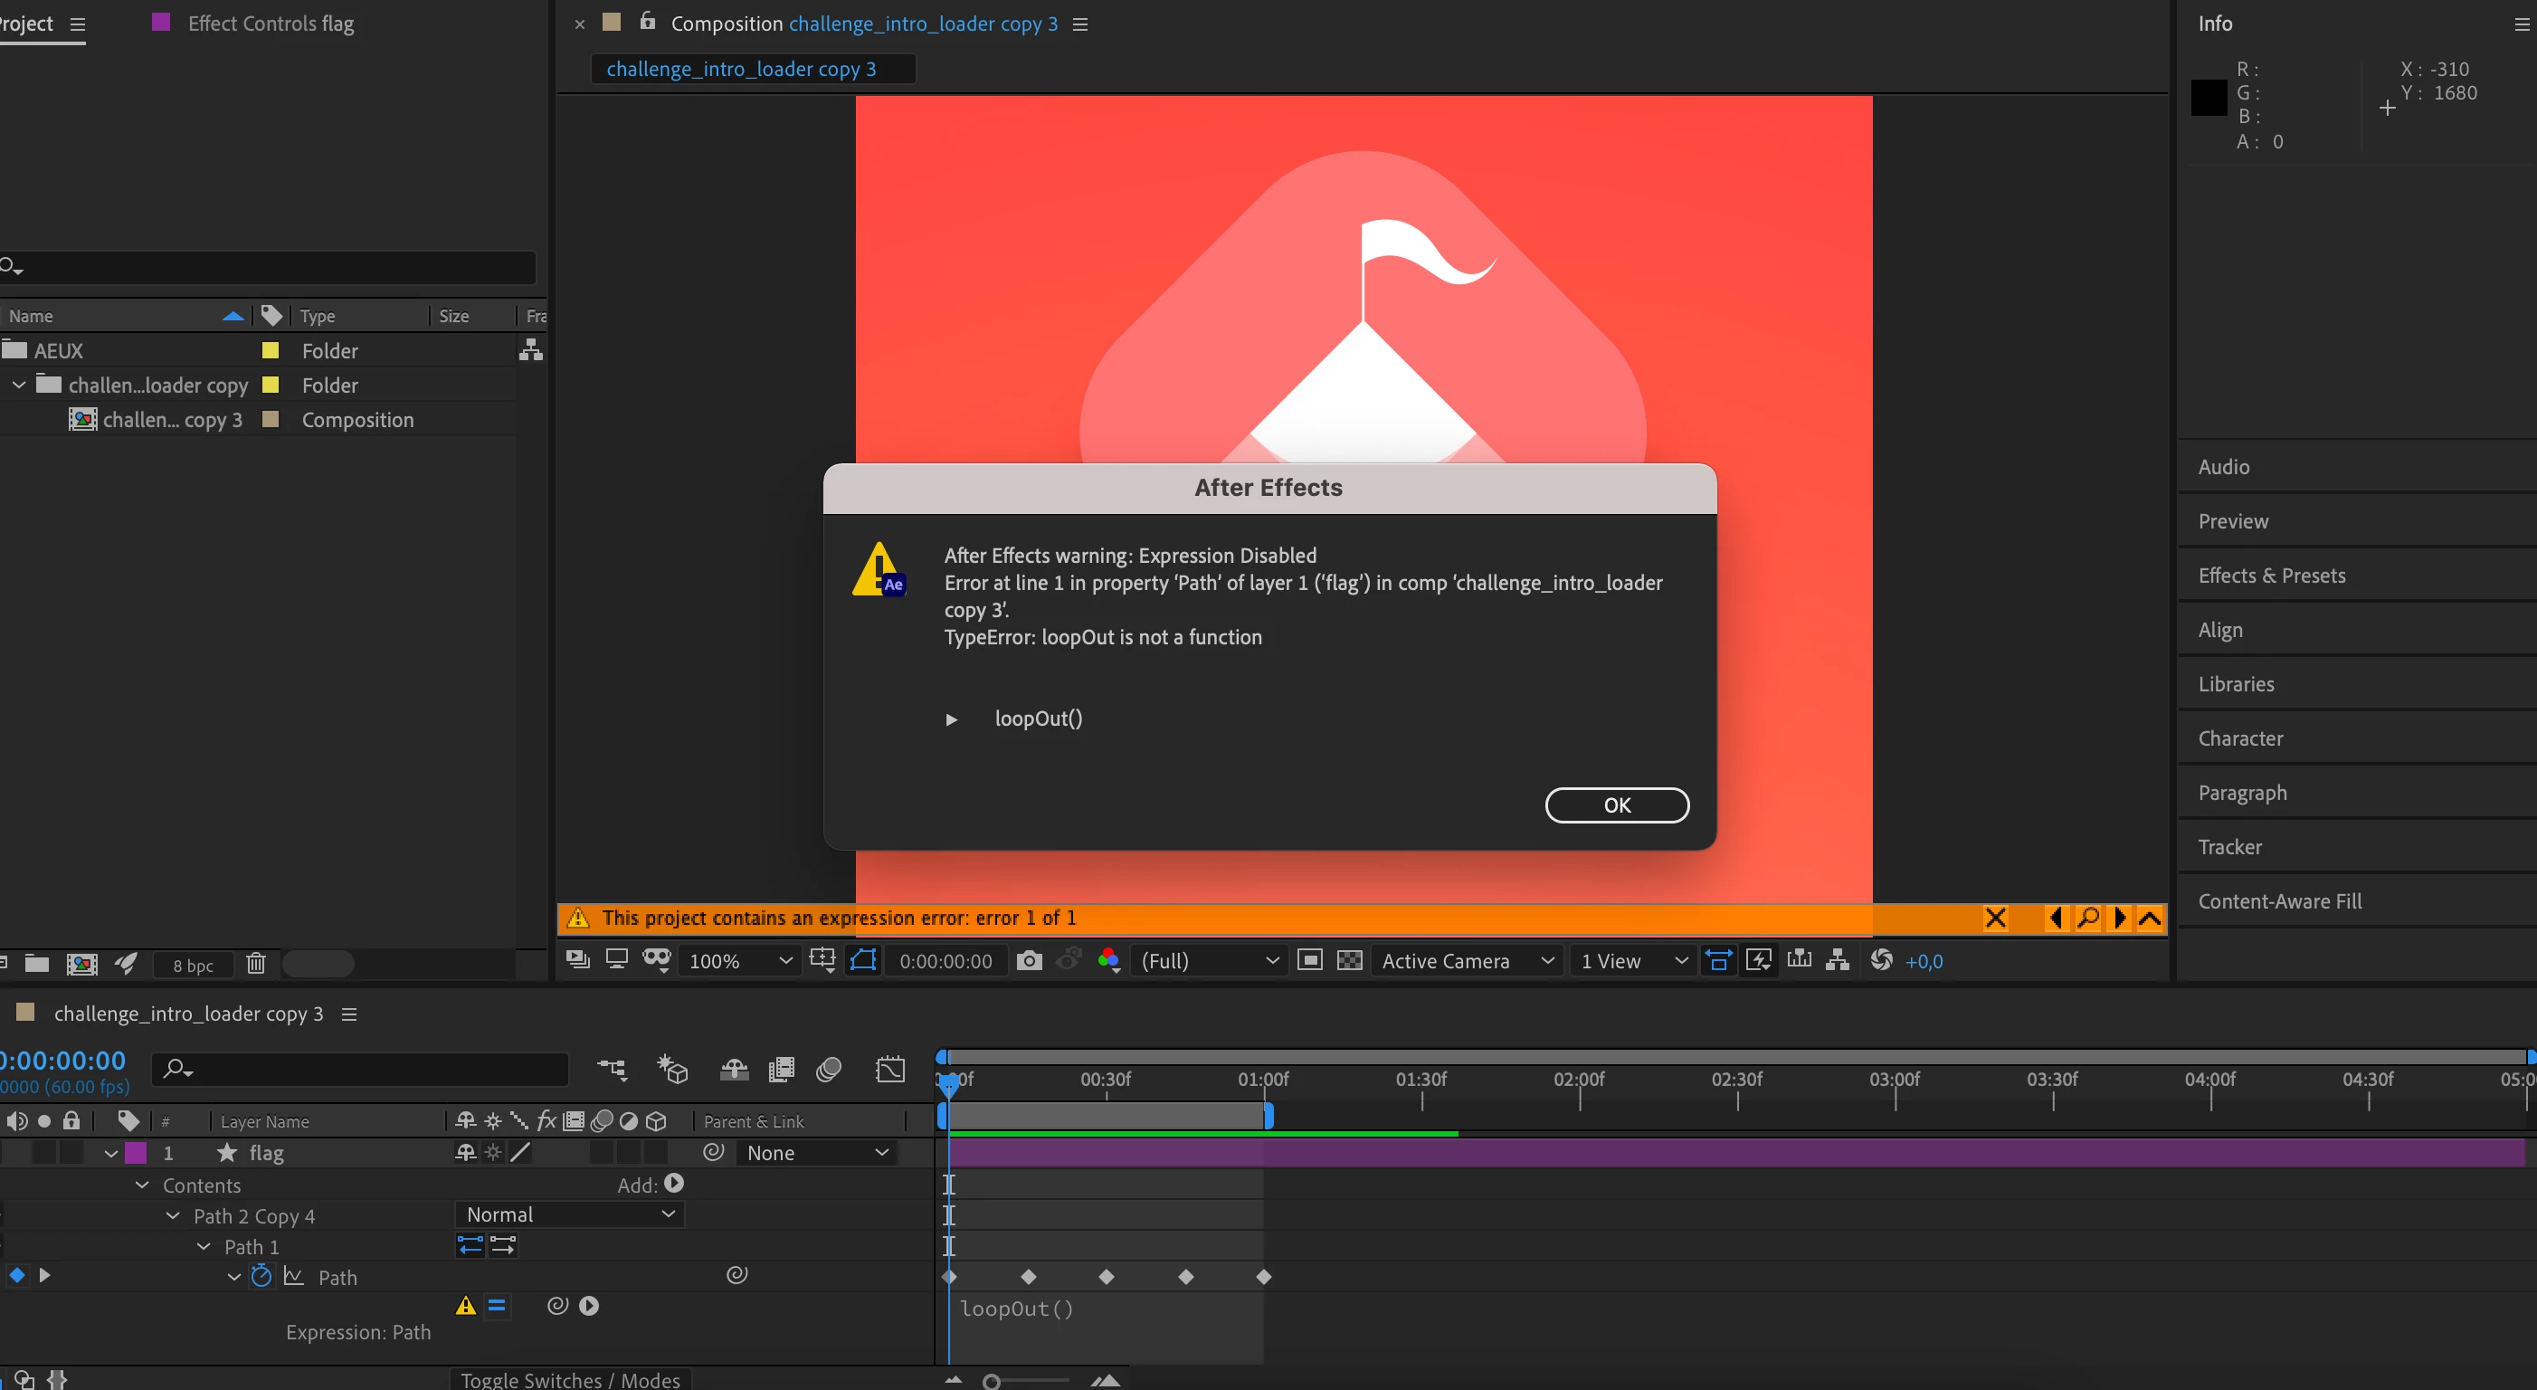Disable the Path expression equals toggle
The width and height of the screenshot is (2537, 1390).
[497, 1306]
